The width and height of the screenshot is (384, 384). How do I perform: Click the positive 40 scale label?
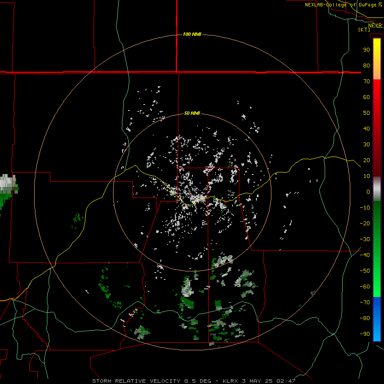(x=367, y=128)
